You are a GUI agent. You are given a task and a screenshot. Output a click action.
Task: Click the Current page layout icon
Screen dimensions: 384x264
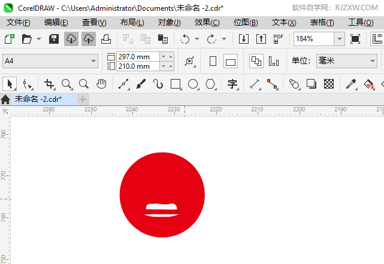[x=274, y=61]
